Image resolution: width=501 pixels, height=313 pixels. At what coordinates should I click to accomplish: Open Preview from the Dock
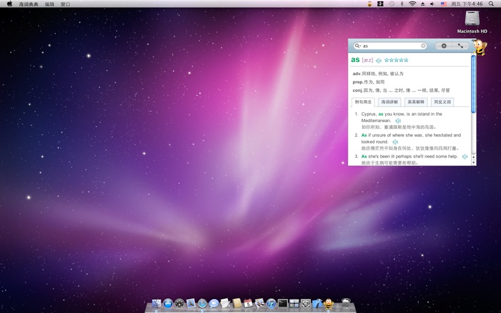(260, 303)
